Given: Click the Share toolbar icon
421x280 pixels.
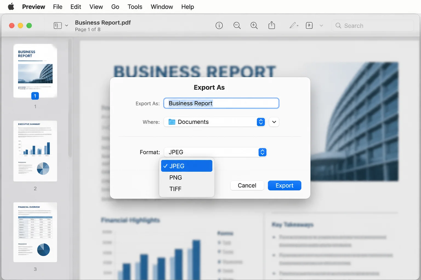Looking at the screenshot, I should click(x=272, y=25).
